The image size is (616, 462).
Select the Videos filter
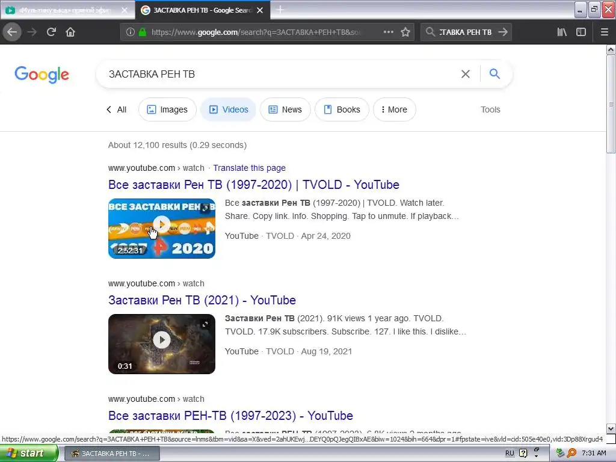point(228,109)
